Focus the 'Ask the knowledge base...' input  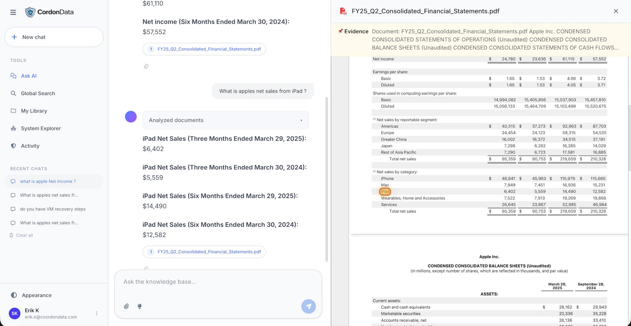(218, 282)
